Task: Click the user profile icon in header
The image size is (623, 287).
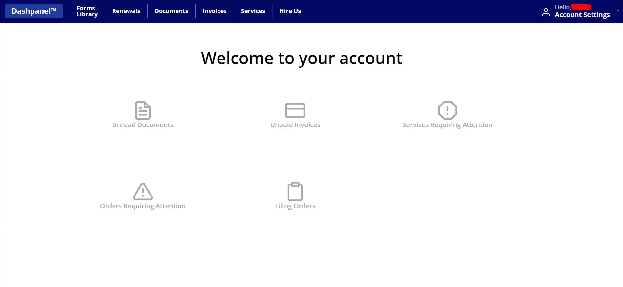Action: click(x=546, y=12)
